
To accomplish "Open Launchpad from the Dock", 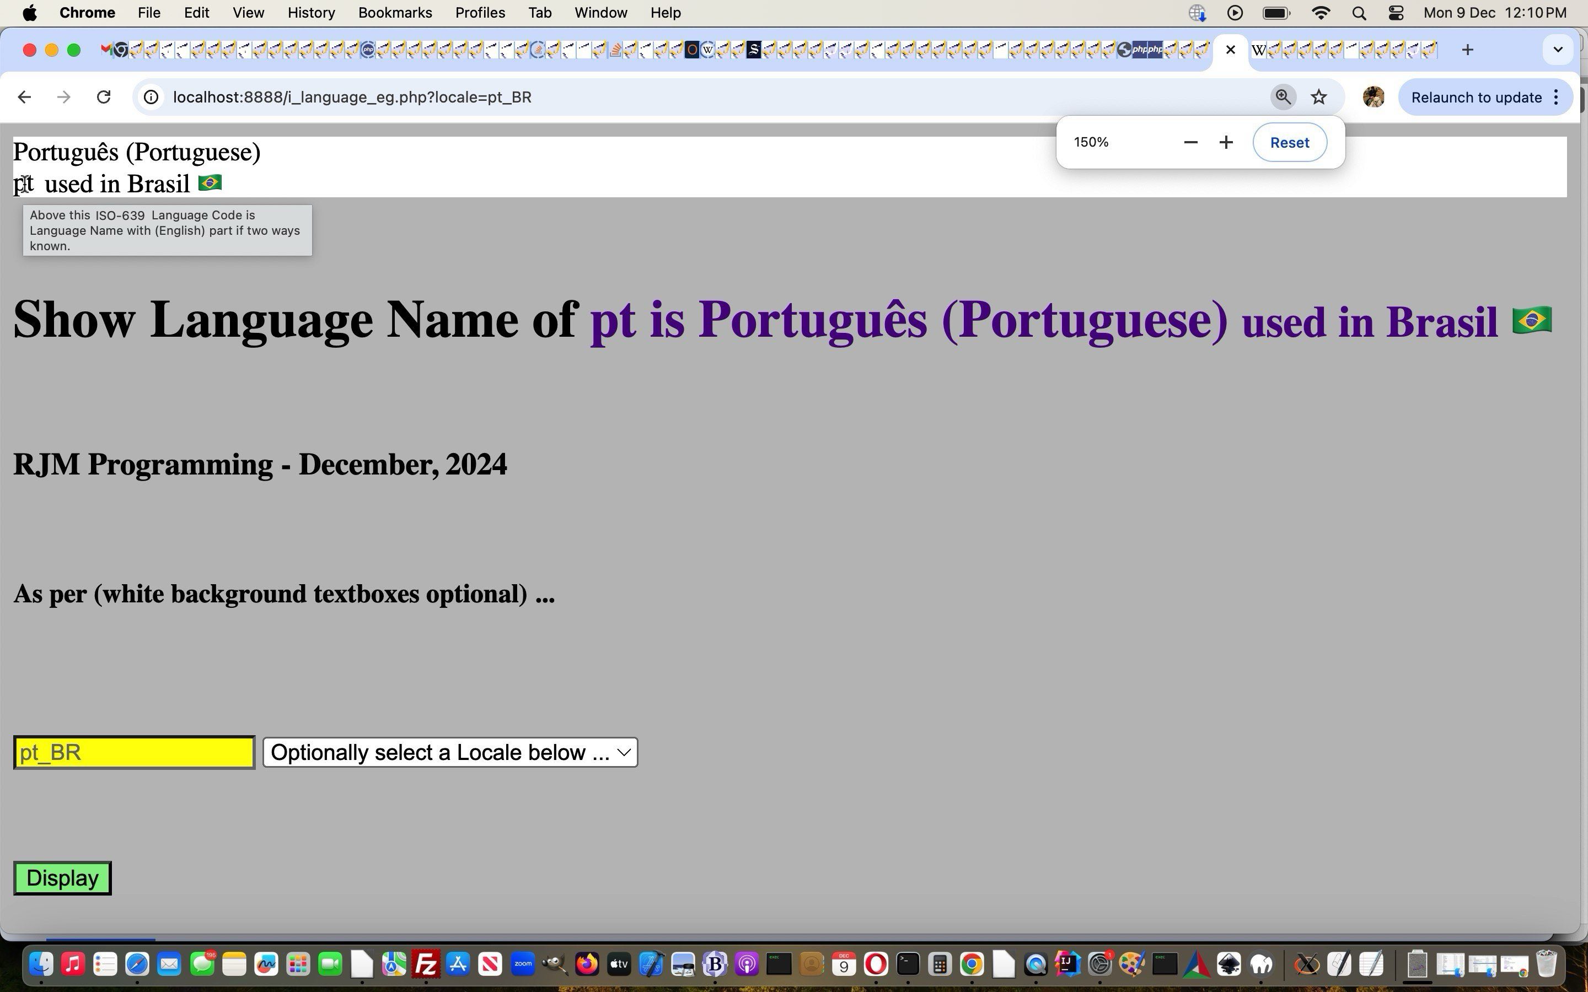I will [298, 964].
